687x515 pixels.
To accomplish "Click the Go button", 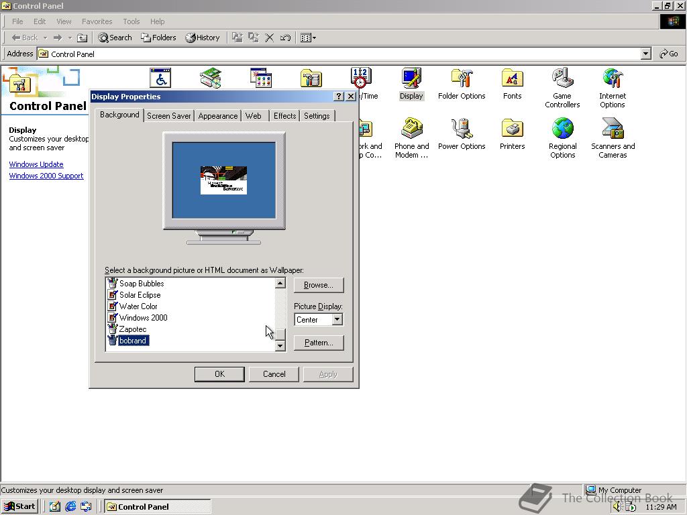I will point(669,54).
